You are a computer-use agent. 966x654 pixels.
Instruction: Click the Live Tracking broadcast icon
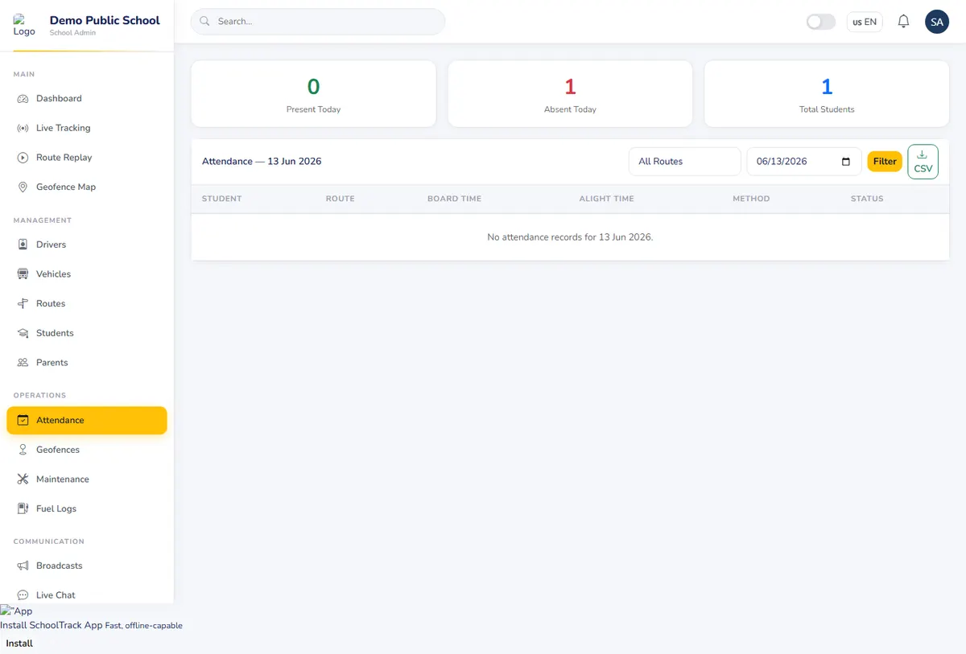pos(23,128)
